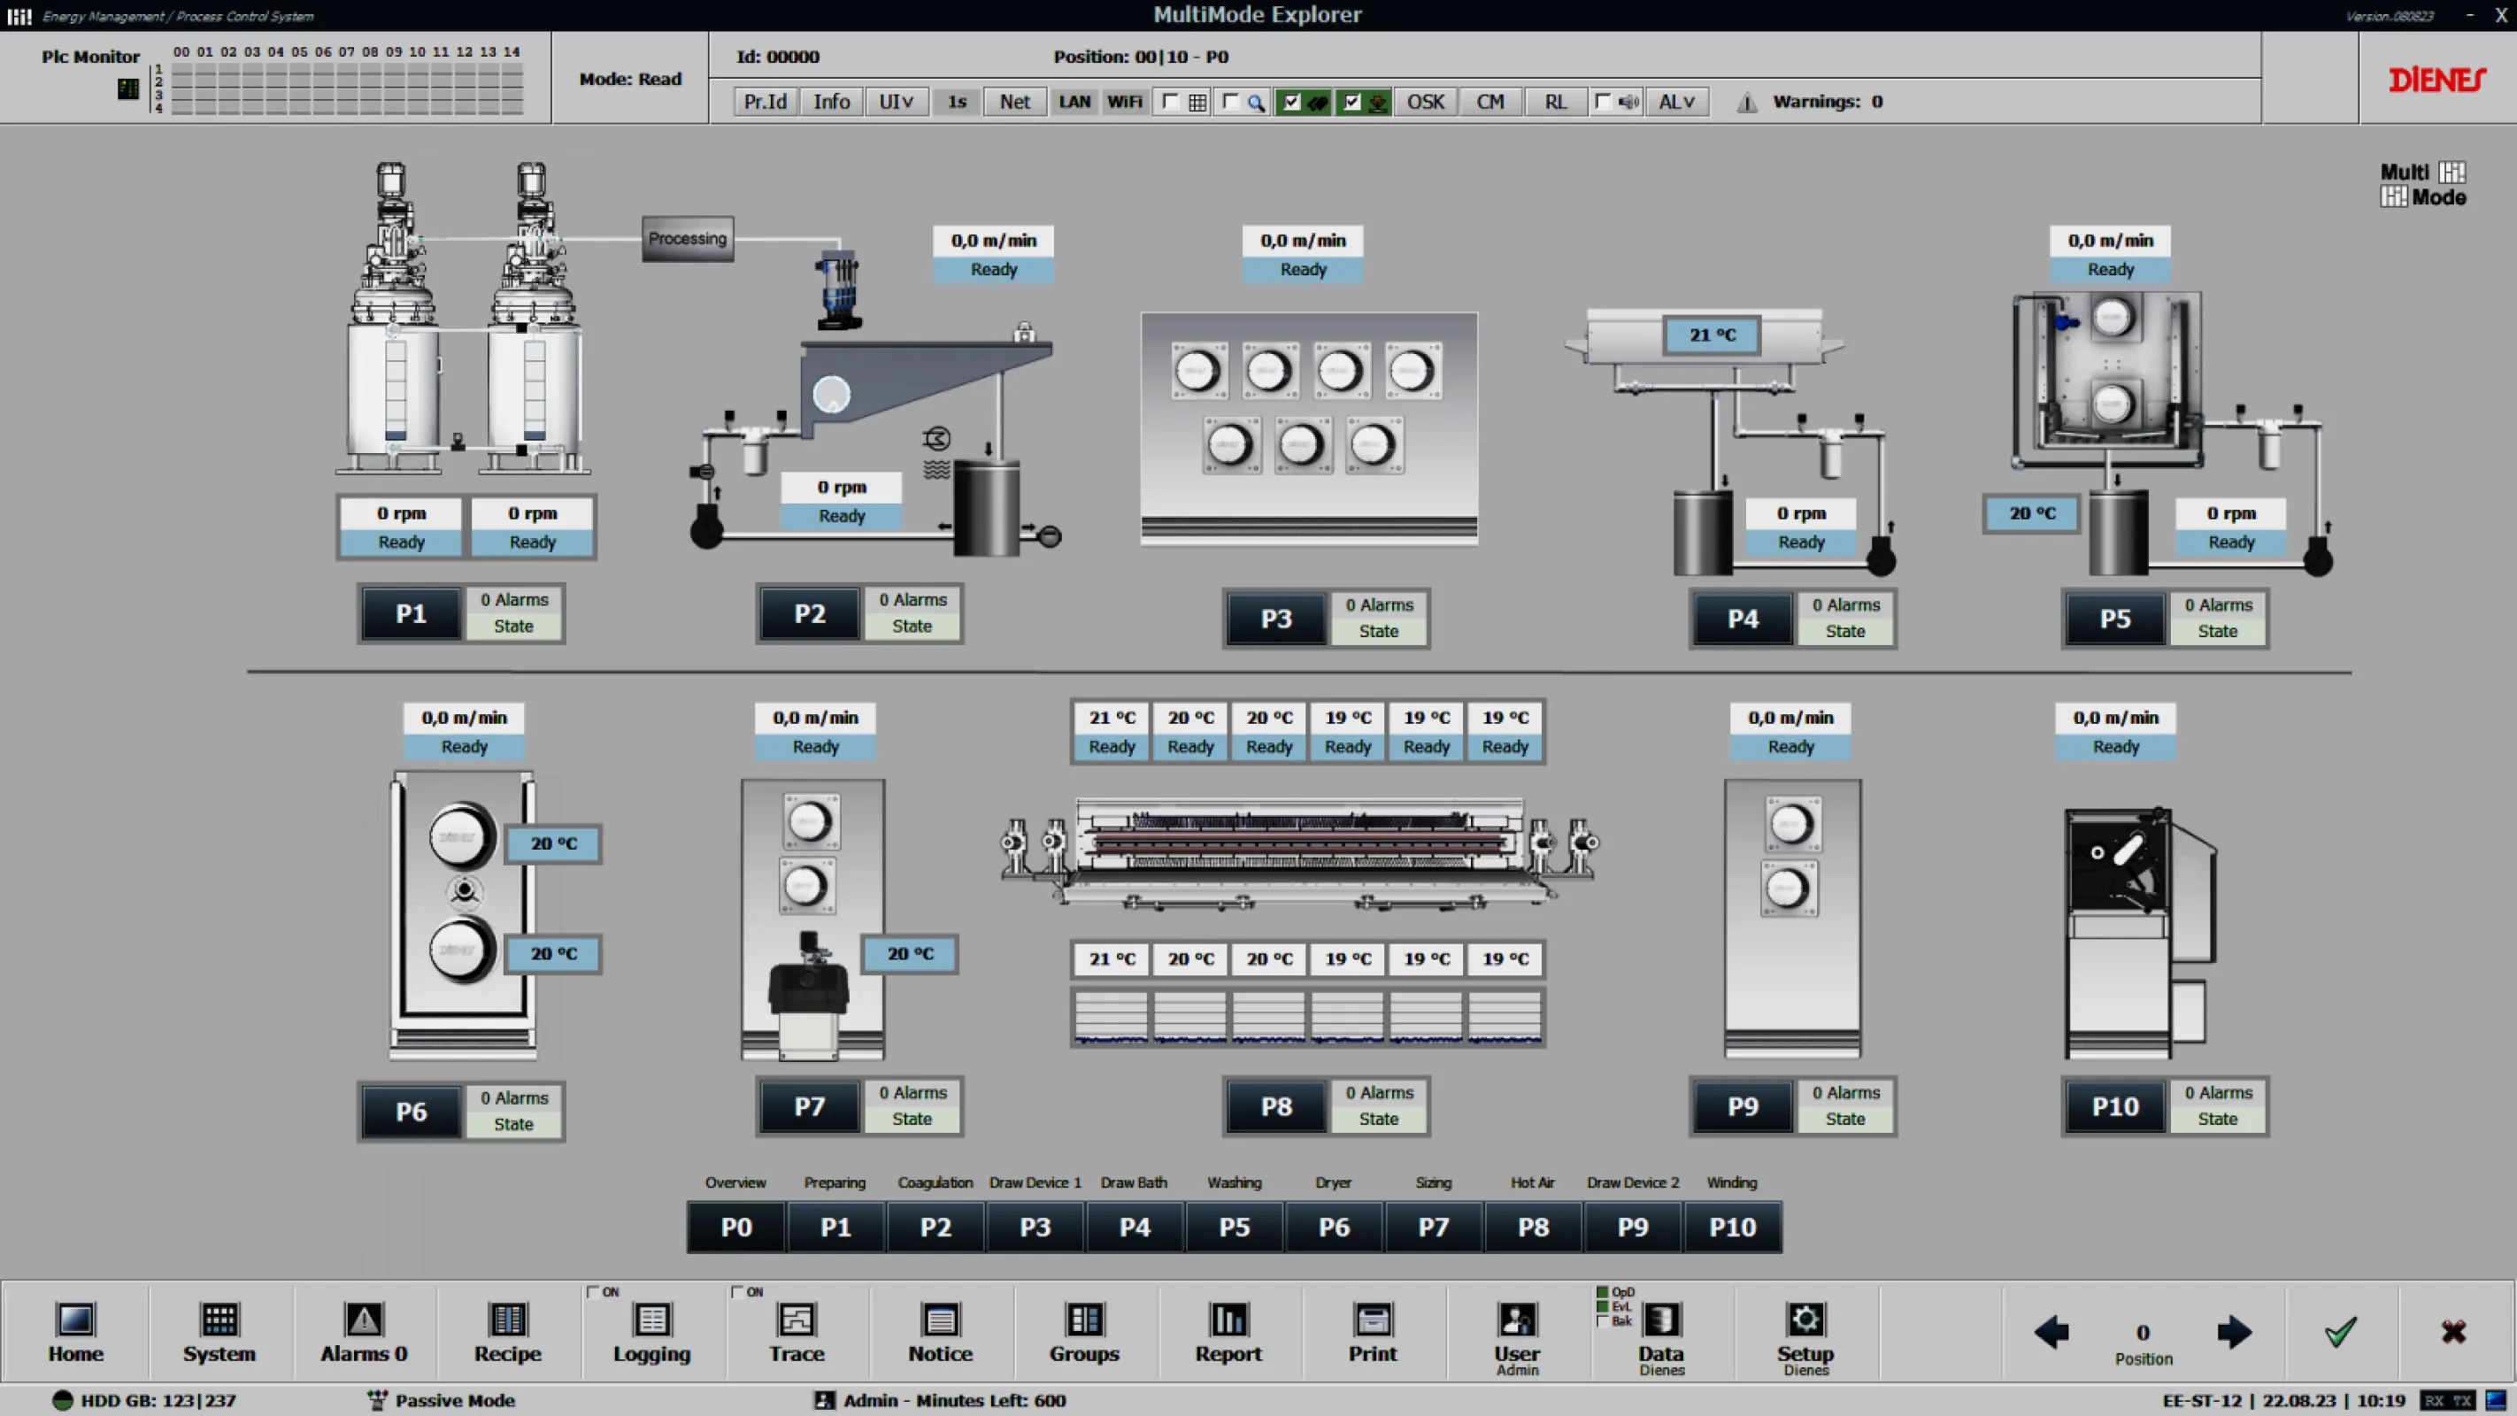Open the UIv dropdown

point(896,101)
